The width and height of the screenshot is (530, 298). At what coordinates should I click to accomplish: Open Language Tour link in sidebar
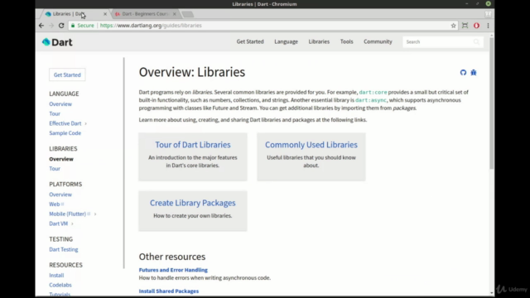point(55,114)
